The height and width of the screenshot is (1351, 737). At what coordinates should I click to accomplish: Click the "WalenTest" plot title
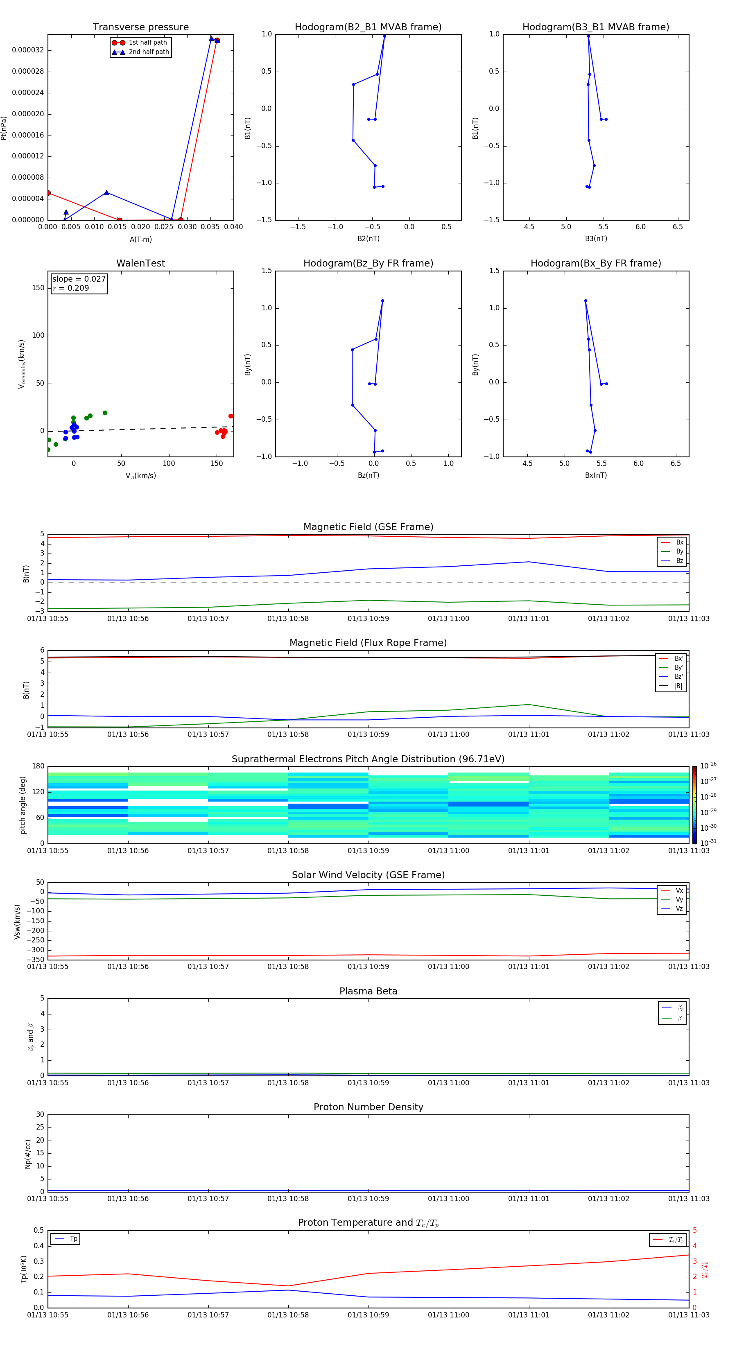(x=140, y=263)
